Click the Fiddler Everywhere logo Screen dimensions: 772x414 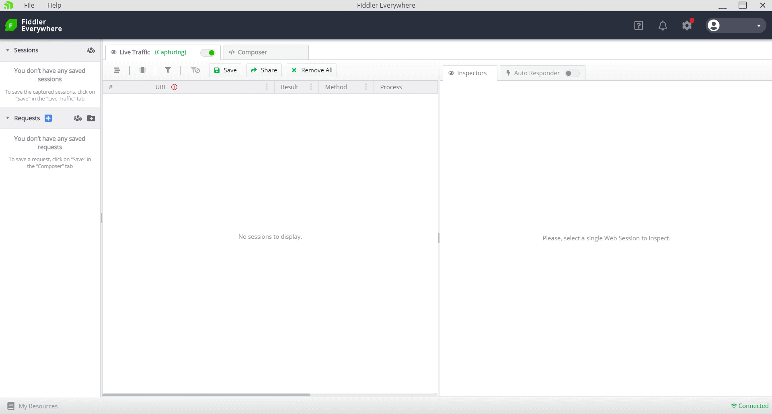point(33,25)
